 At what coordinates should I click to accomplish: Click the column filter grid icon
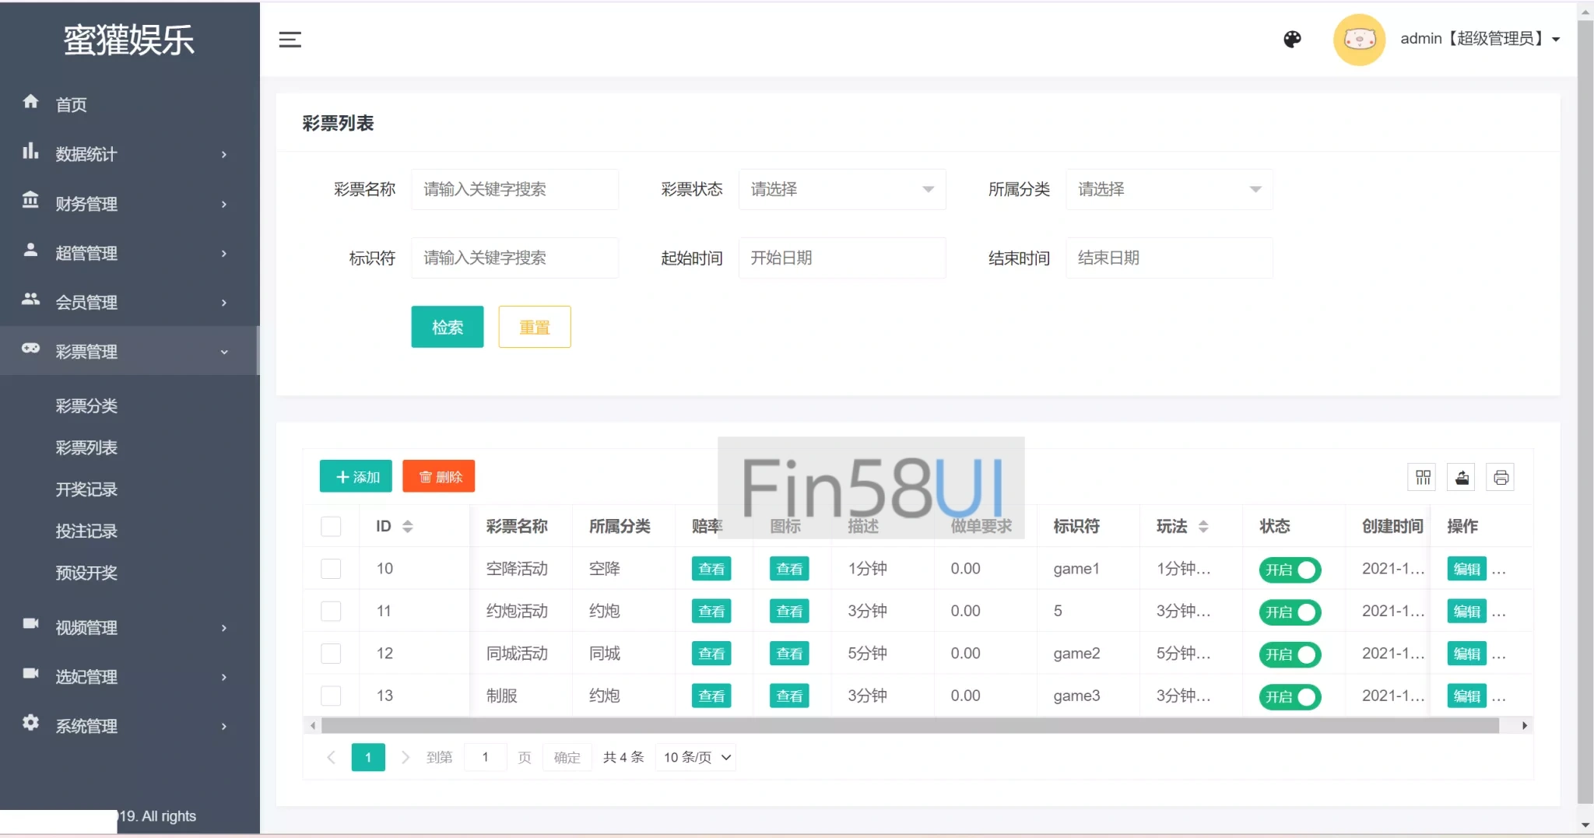tap(1423, 477)
